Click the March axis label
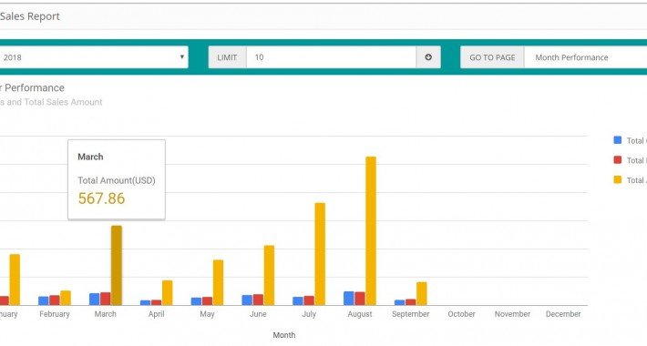Viewport: 647px width, 346px height. (105, 314)
